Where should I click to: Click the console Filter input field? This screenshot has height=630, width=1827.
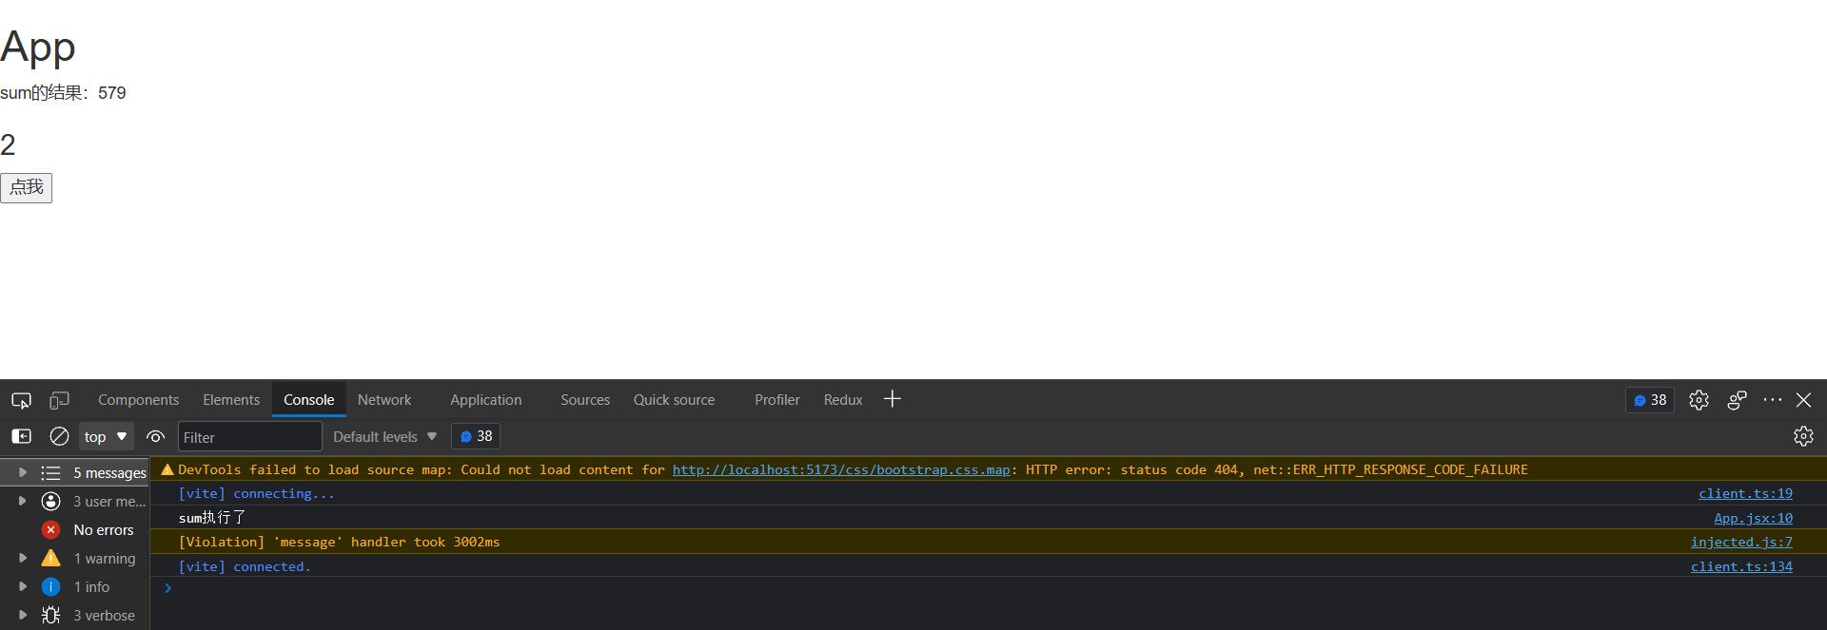(249, 437)
